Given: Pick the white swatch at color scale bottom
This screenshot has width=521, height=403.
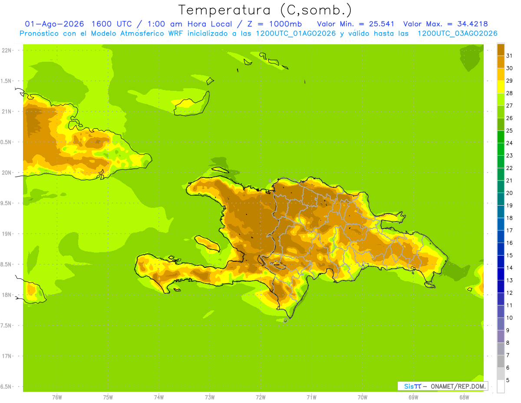Looking at the screenshot, I should pos(501,386).
